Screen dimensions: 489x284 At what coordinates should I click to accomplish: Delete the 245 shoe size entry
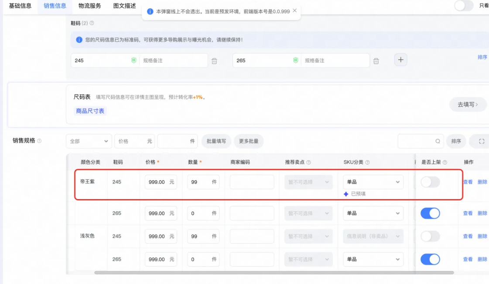(214, 61)
